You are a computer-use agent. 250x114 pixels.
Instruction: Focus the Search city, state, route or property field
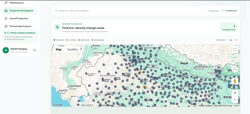click(x=129, y=11)
